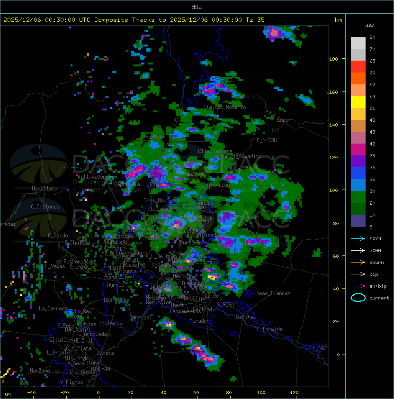The width and height of the screenshot is (394, 399).
Task: Click the 'Manzano' map label
Action: 40,371
